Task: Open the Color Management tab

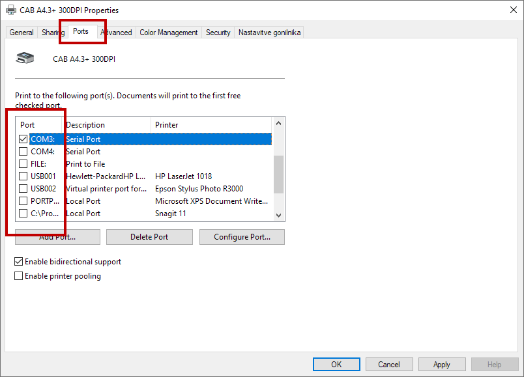Action: pyautogui.click(x=168, y=33)
